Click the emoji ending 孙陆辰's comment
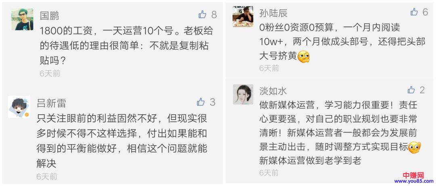The height and width of the screenshot is (186, 436). click(304, 57)
